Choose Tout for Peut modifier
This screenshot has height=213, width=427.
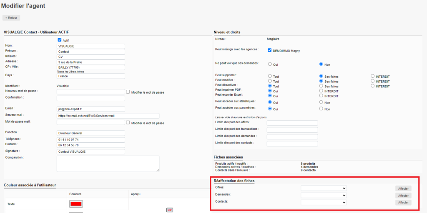pos(270,81)
